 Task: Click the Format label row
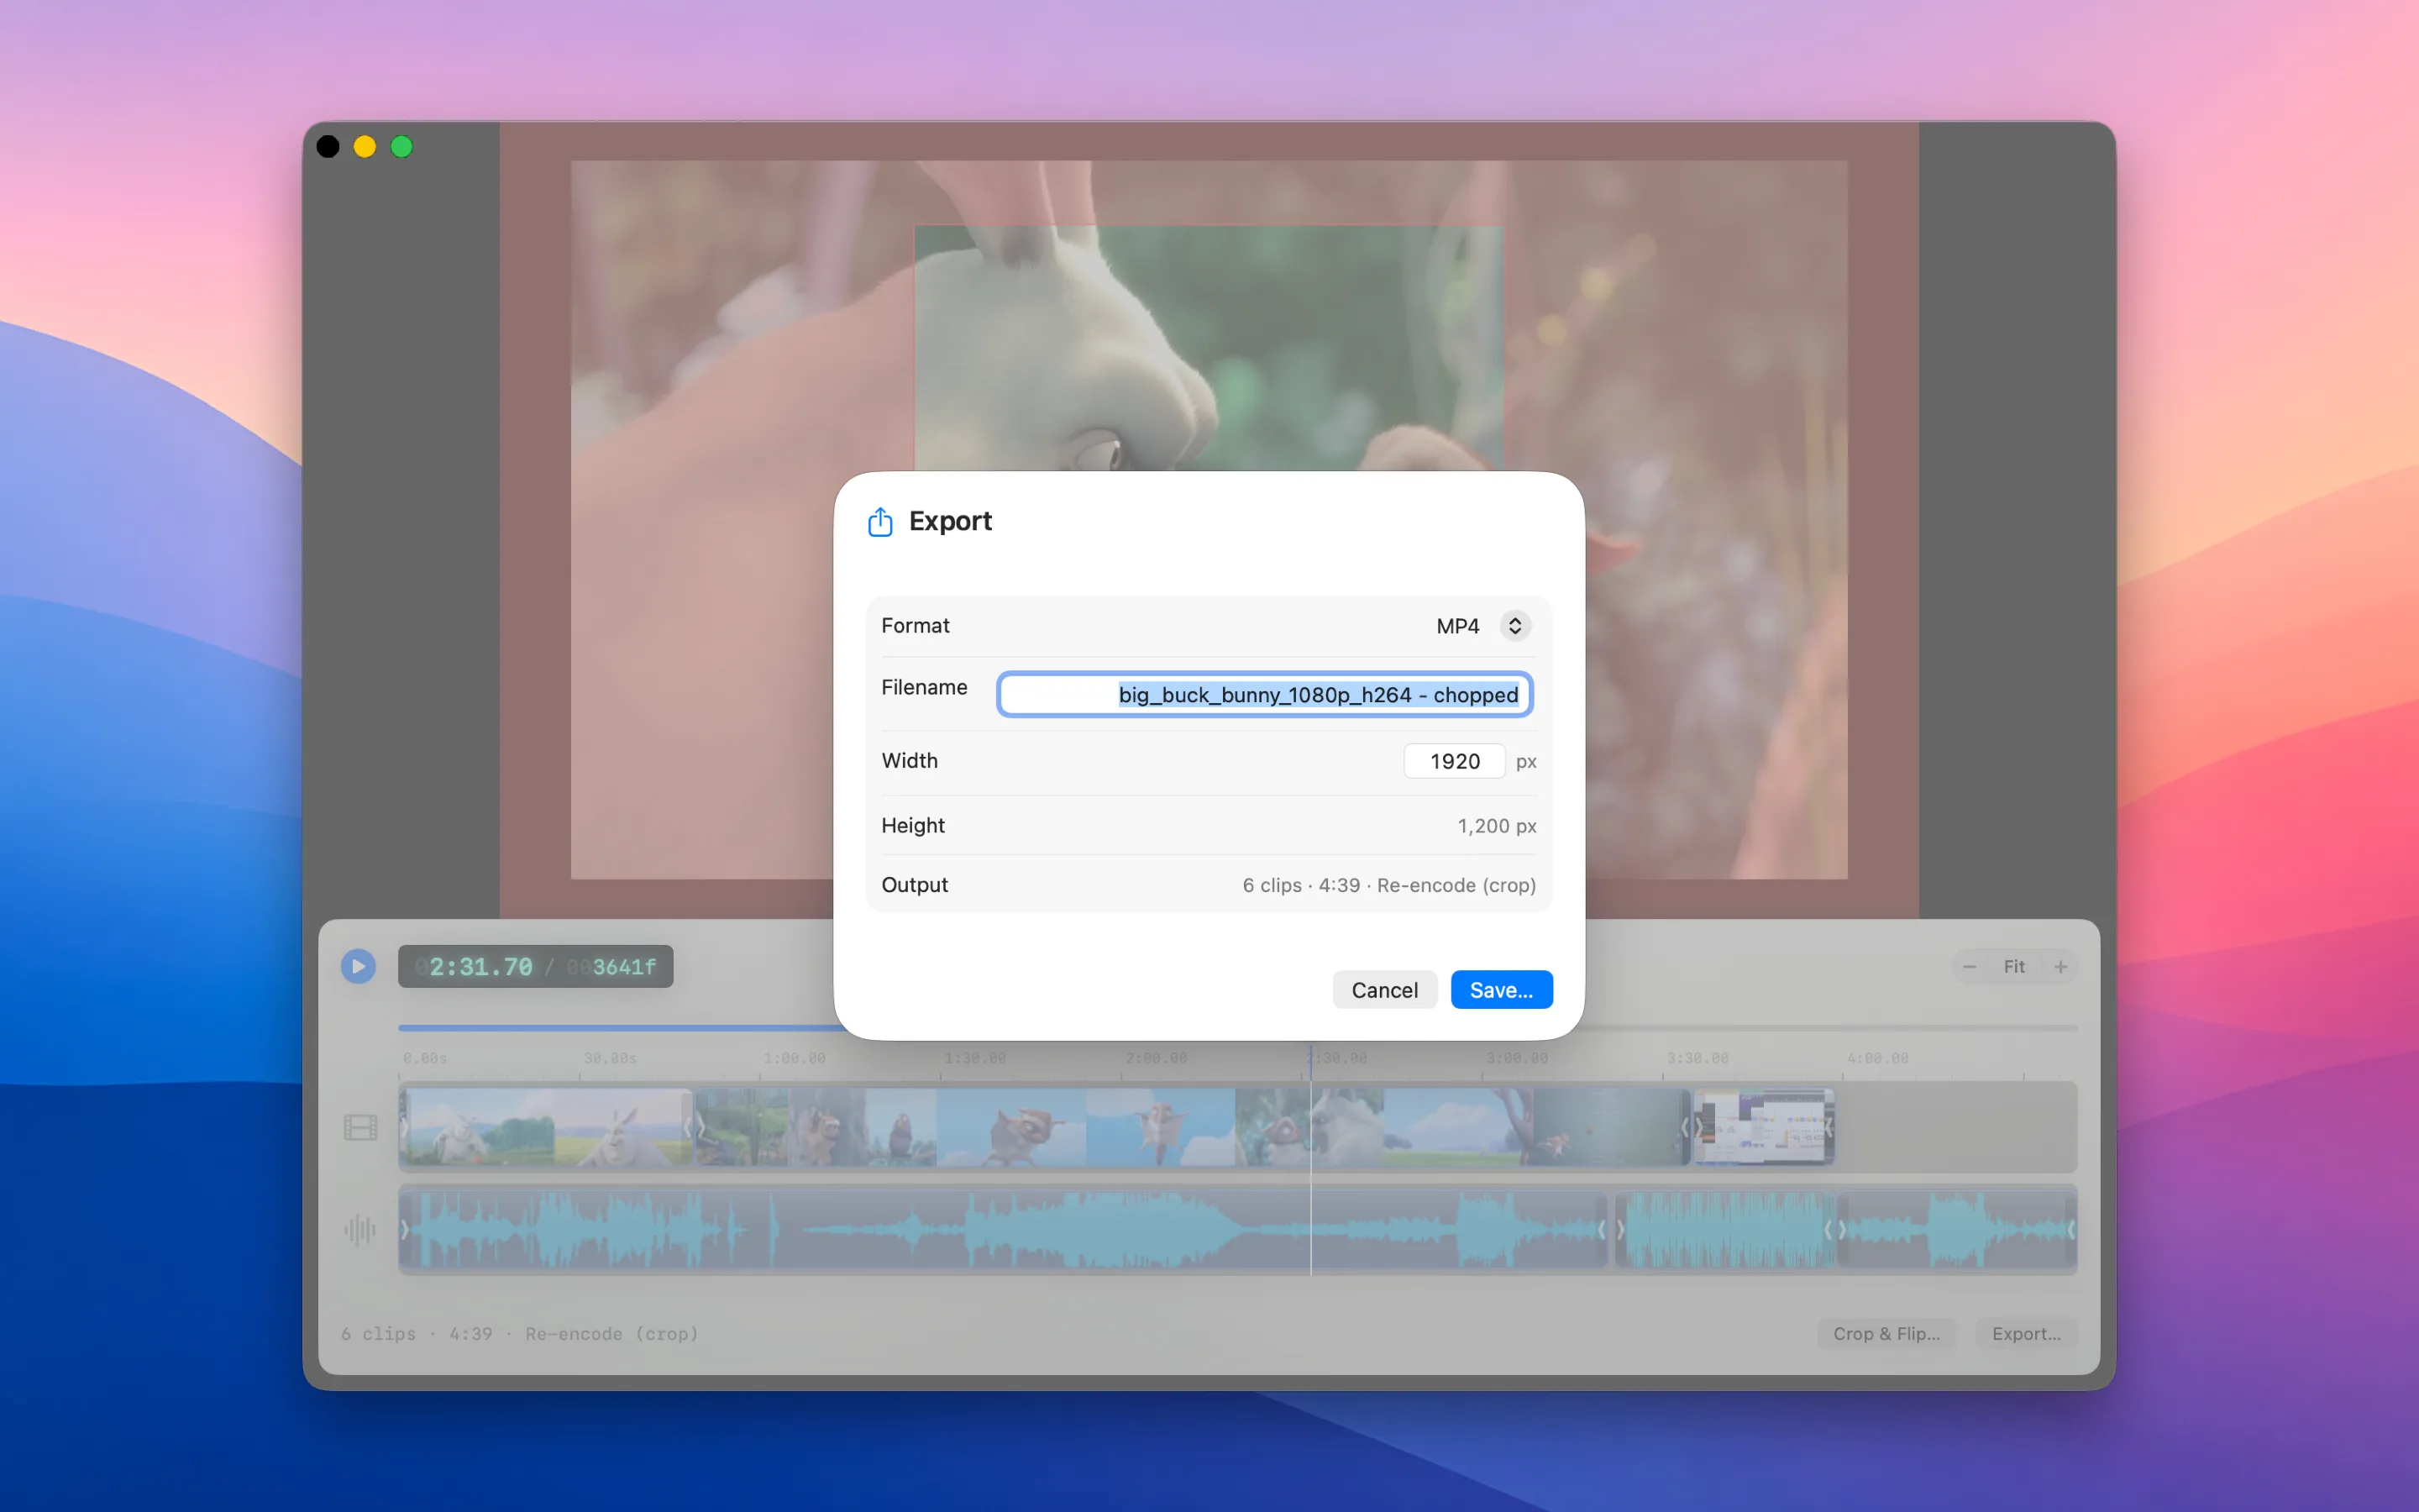click(x=1209, y=626)
